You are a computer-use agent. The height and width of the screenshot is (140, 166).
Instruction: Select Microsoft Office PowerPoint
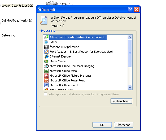coord(67,80)
